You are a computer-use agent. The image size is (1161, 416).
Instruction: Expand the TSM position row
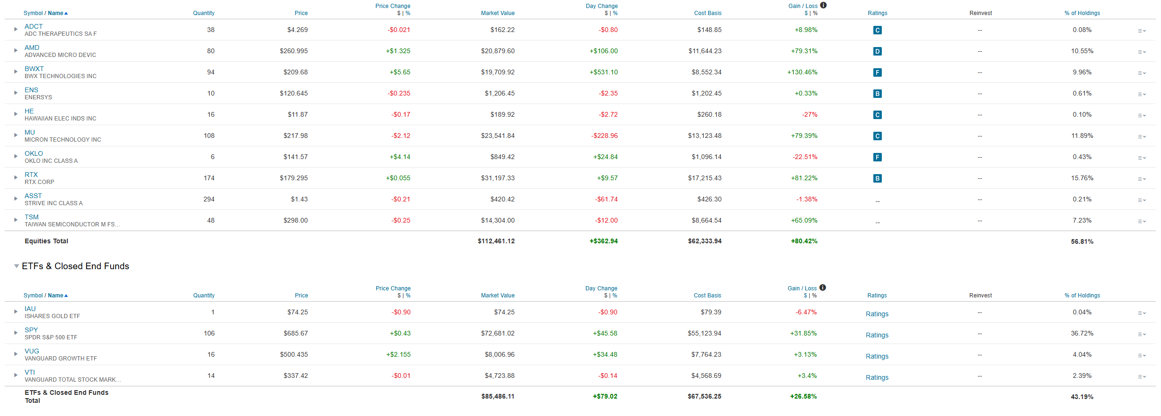pyautogui.click(x=16, y=220)
